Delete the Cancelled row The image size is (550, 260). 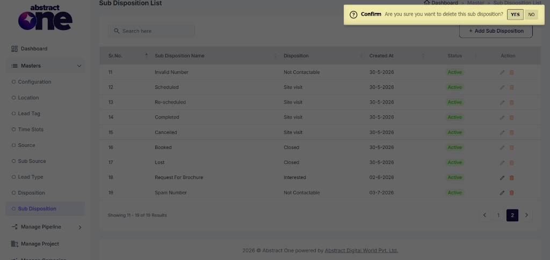coord(511,132)
